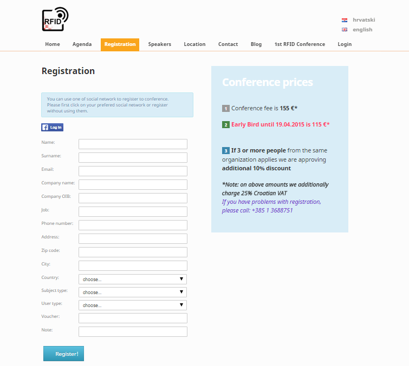Click the Voucher text box

[133, 318]
